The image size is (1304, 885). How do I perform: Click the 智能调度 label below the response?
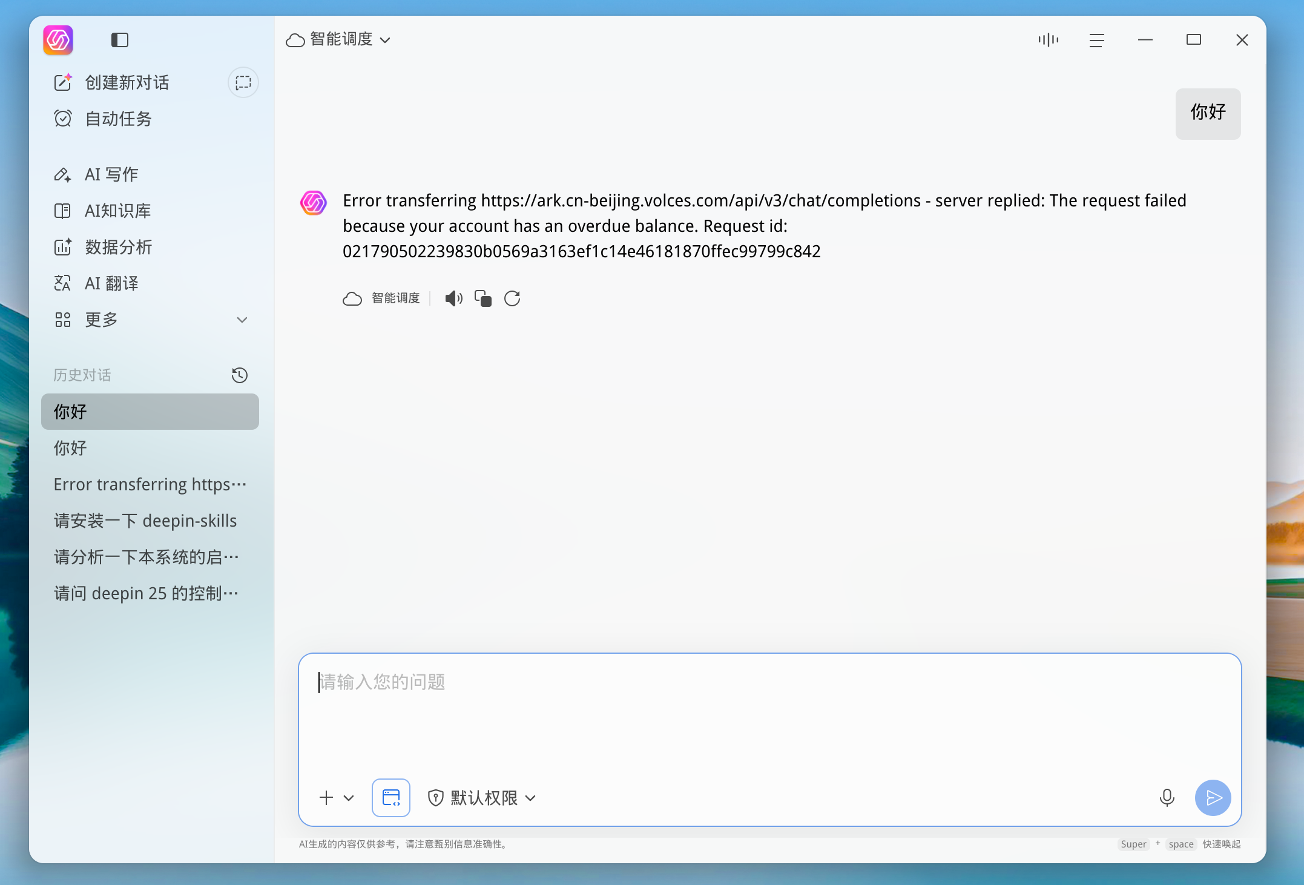[x=396, y=298]
